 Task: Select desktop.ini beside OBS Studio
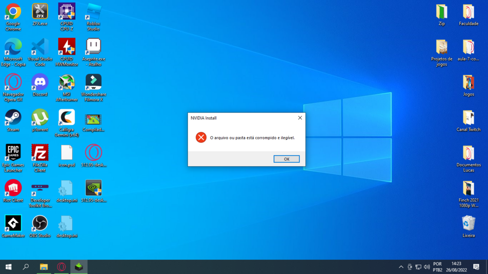click(66, 226)
